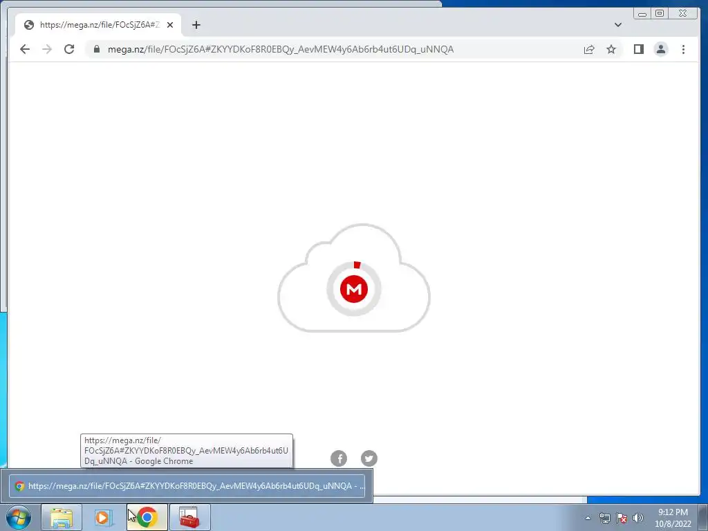Reload the mega.nz page
This screenshot has width=708, height=531.
tap(69, 49)
